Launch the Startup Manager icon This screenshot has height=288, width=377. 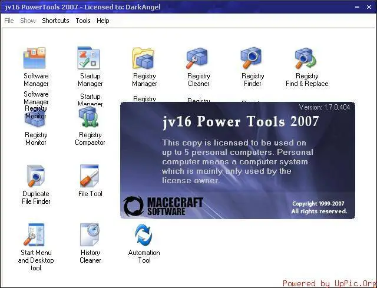pos(88,58)
